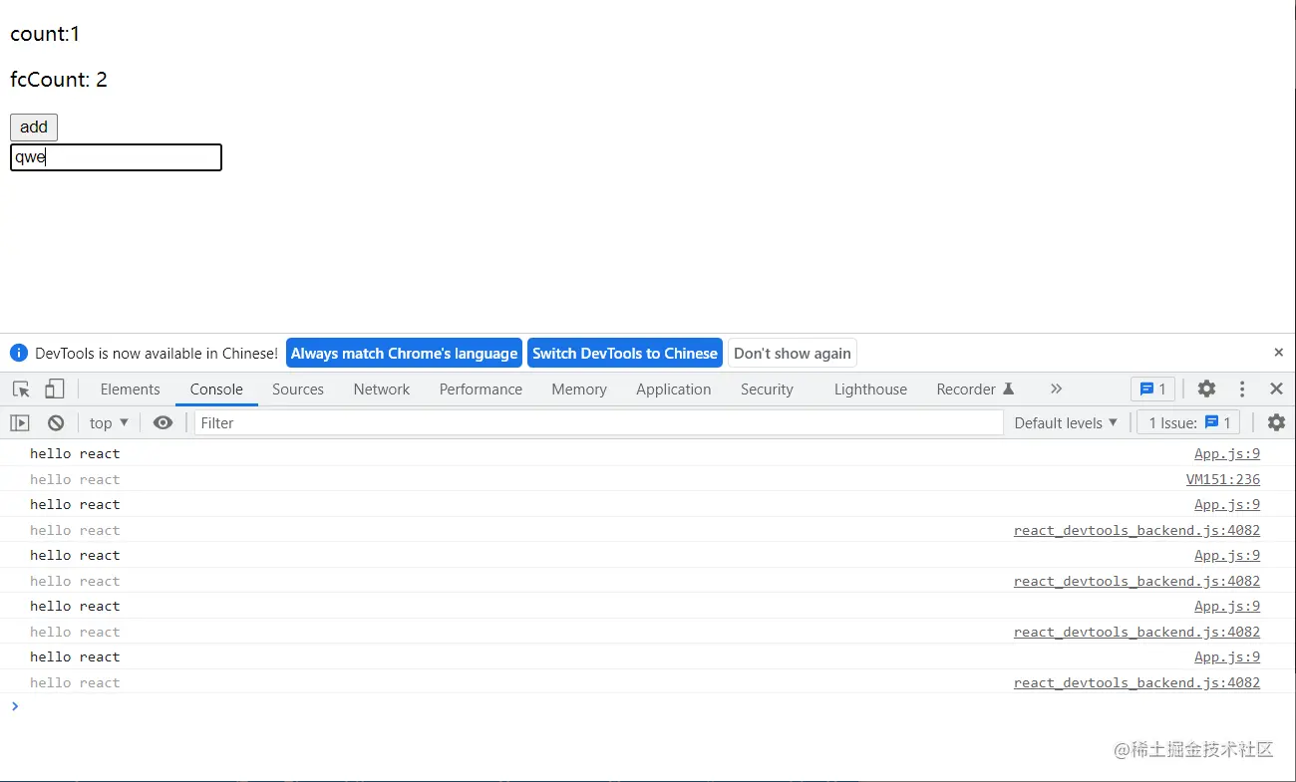Click the blue info icon in notification bar

point(19,353)
